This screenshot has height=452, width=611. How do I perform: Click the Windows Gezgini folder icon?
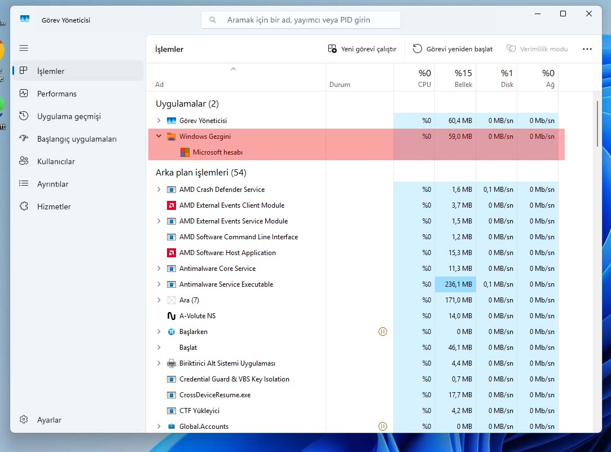[172, 137]
